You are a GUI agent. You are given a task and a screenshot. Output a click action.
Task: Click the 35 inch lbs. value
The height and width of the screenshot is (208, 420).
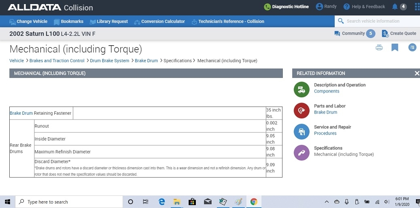pyautogui.click(x=274, y=113)
